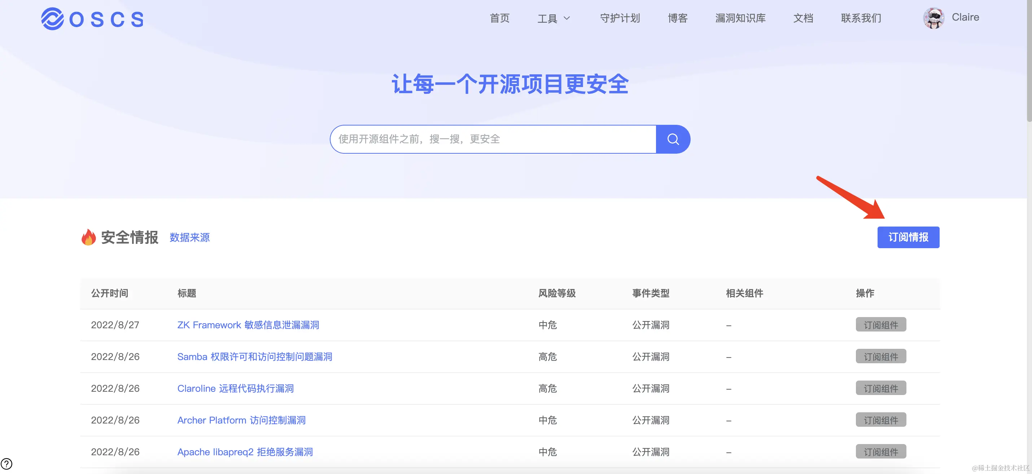Click the help question mark icon
Viewport: 1032px width, 474px height.
point(6,464)
